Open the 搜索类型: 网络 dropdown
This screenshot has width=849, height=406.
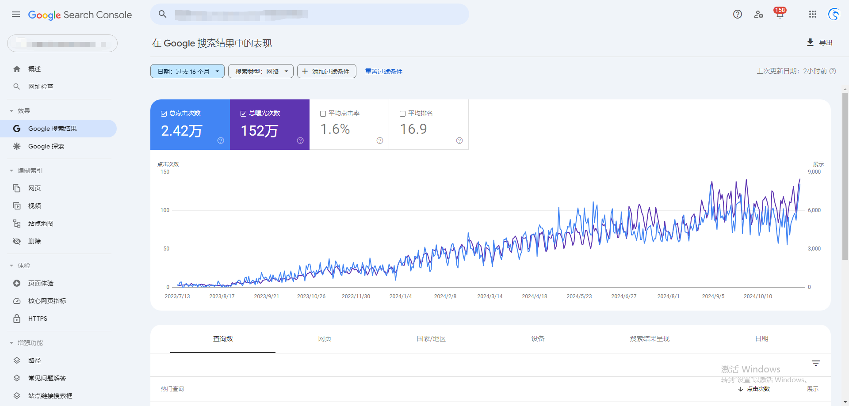point(260,71)
